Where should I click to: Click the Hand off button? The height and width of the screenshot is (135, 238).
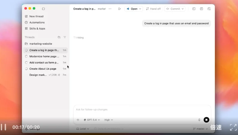coord(153,9)
